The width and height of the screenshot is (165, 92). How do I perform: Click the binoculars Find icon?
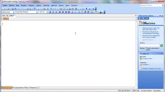click(x=15, y=9)
